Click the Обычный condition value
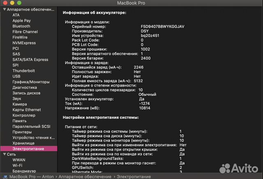263x179 pixels. pyautogui.click(x=147, y=94)
